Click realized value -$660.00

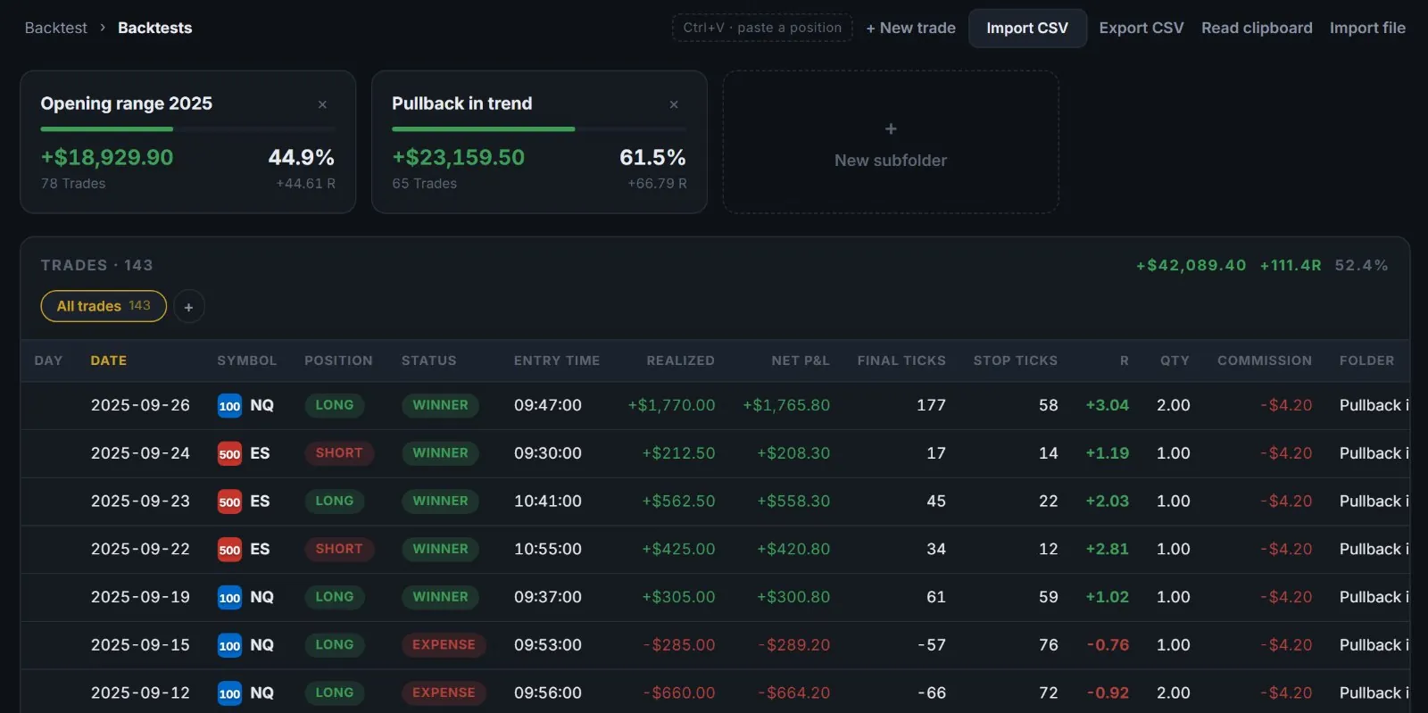[679, 693]
